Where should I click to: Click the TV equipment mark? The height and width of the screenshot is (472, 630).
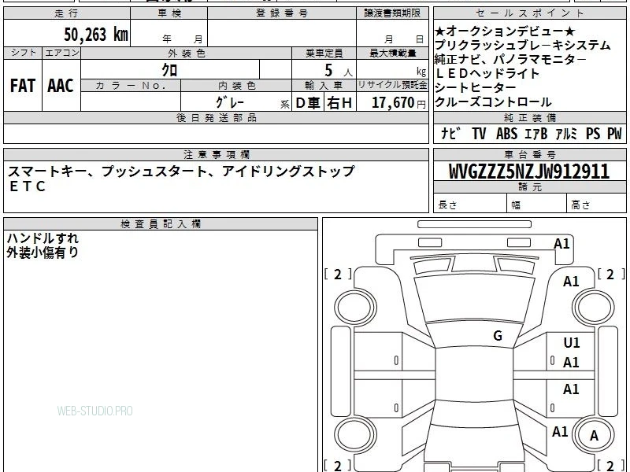479,133
